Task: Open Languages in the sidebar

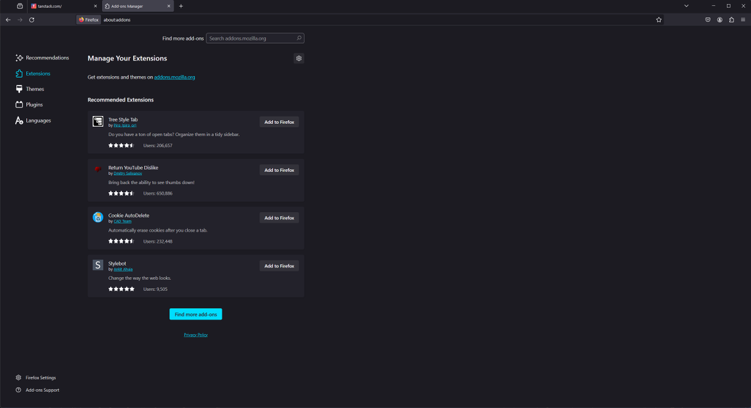Action: click(34, 120)
